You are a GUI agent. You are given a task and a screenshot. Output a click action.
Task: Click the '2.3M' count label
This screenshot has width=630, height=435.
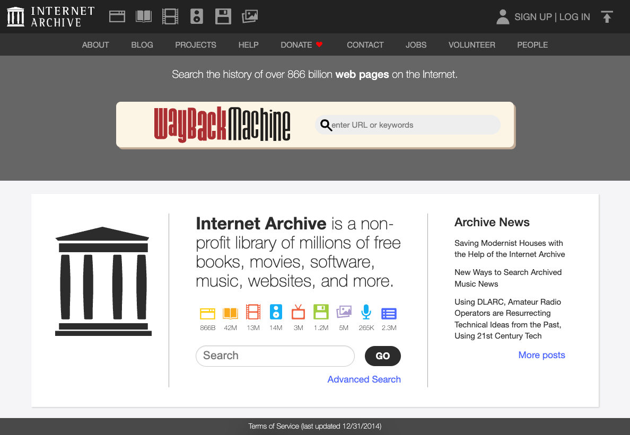389,328
